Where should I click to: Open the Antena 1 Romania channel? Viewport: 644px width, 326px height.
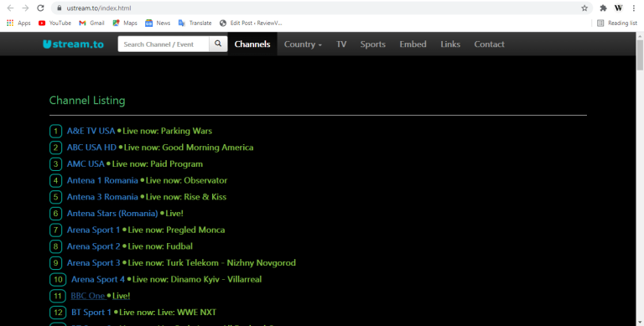click(x=102, y=181)
